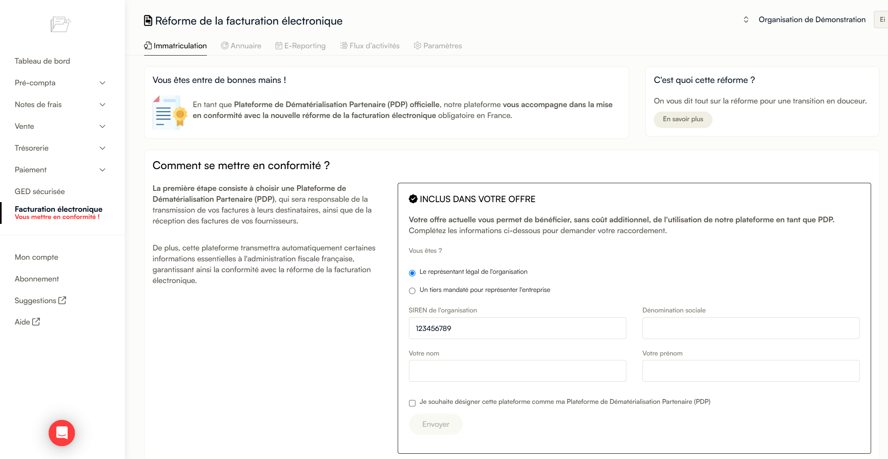Screen dimensions: 888x459
Task: Open the Flux d'activités tab
Action: point(370,46)
